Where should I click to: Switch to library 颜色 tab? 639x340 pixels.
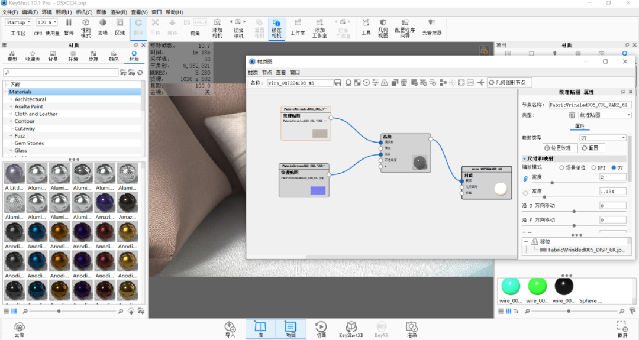click(114, 56)
